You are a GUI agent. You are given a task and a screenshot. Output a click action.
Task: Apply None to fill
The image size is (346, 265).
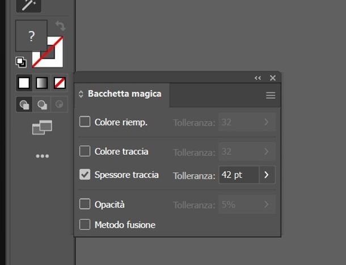point(60,83)
